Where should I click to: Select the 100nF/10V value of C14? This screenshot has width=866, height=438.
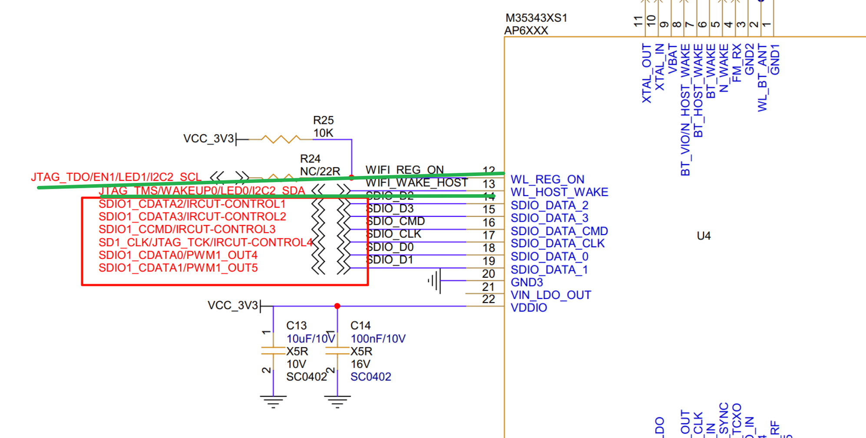(x=378, y=339)
